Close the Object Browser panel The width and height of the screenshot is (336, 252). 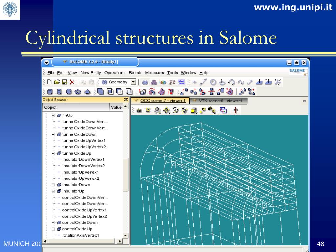pos(126,100)
